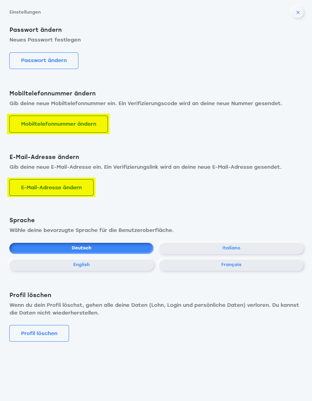Choose English as preferred language
This screenshot has width=312, height=401.
tap(81, 265)
